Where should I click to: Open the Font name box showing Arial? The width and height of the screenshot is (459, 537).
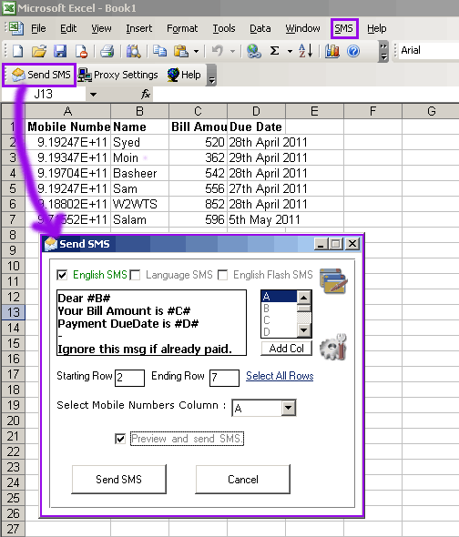[x=430, y=51]
